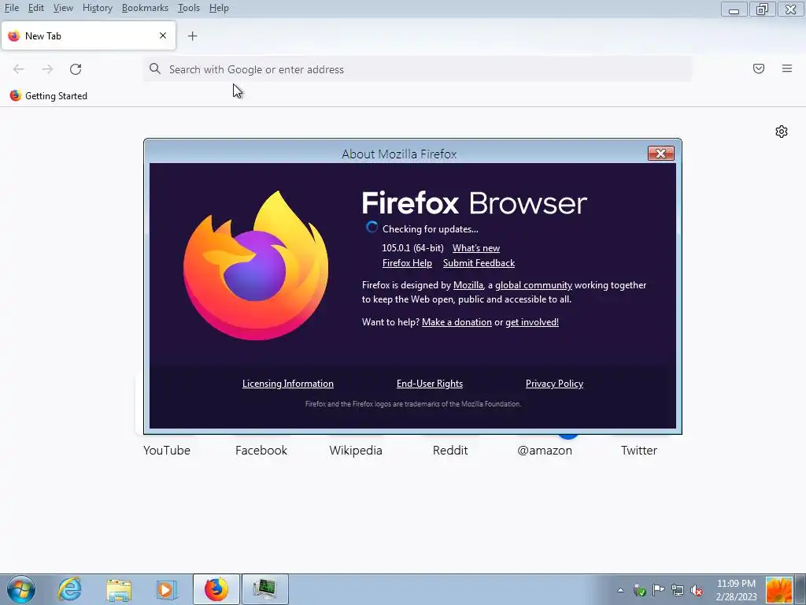Viewport: 806px width, 605px height.
Task: Open End-User Rights link
Action: 429,384
